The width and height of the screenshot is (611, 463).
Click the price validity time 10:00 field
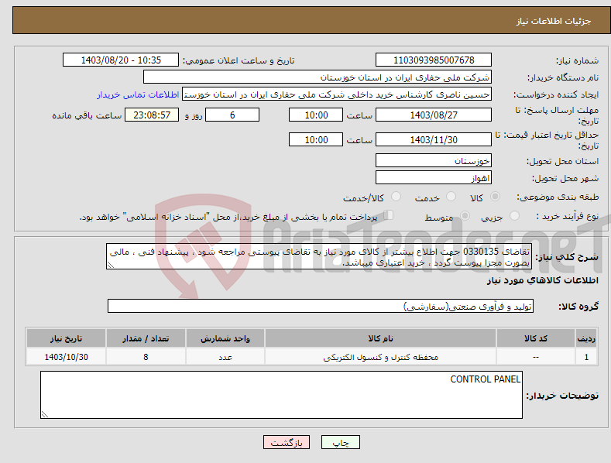[316, 139]
